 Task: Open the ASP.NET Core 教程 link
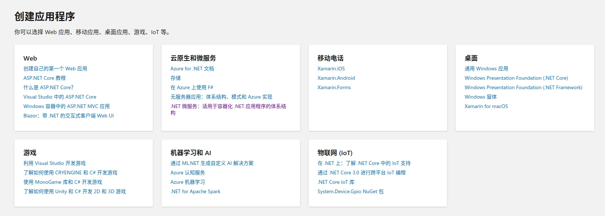click(x=45, y=78)
